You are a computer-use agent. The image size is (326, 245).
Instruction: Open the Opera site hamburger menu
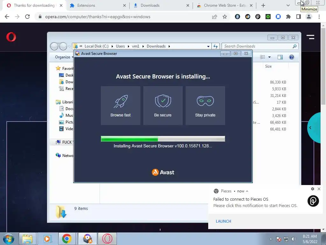(x=310, y=37)
